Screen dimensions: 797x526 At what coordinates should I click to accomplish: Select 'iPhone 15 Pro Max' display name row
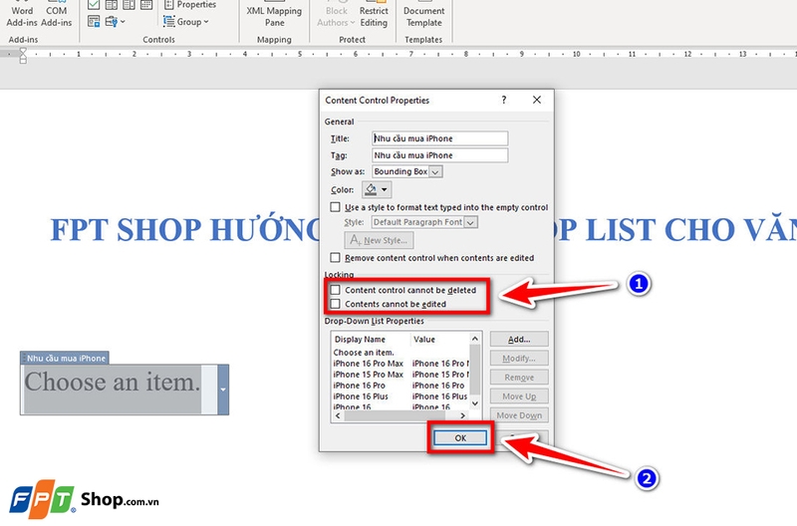pyautogui.click(x=368, y=375)
